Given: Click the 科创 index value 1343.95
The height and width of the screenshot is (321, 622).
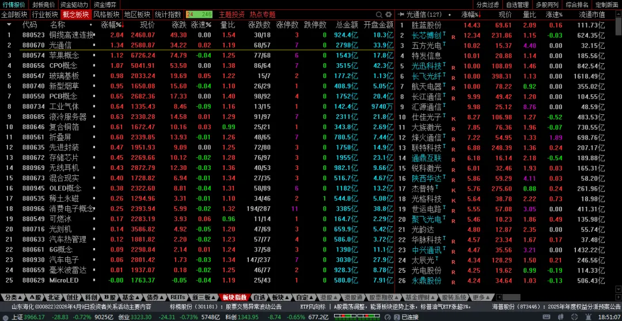Looking at the screenshot, I should 248,317.
